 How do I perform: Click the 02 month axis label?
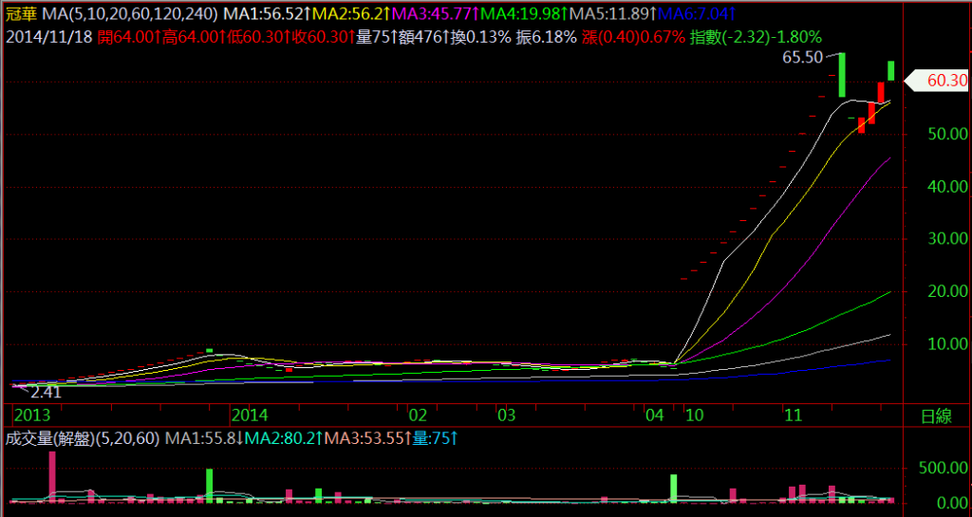tap(418, 415)
